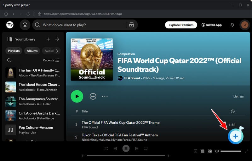Open more options ellipsis for album
Image resolution: width=252 pixels, height=161 pixels.
tap(105, 96)
